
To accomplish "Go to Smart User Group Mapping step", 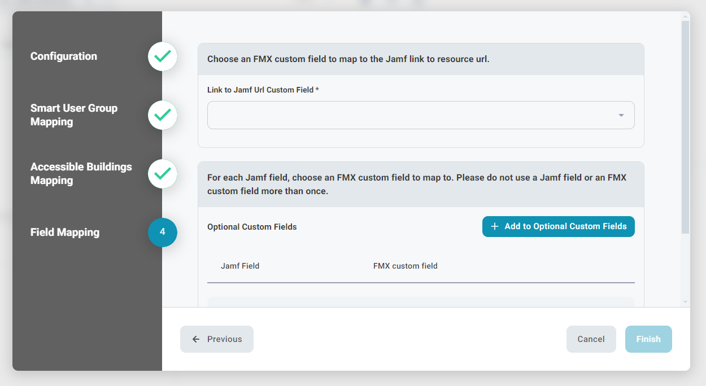I will tap(74, 115).
